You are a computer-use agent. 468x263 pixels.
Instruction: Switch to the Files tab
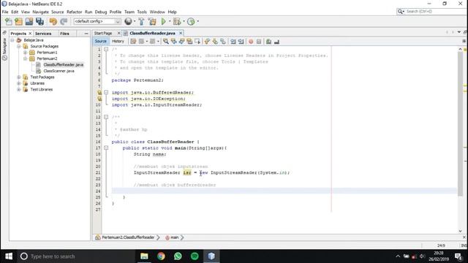(64, 34)
